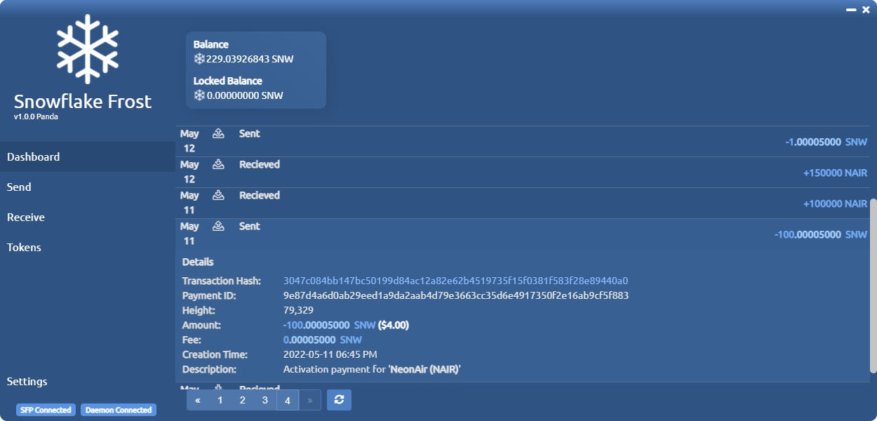The image size is (877, 421).
Task: Minimize the Snowflake Frost window
Action: tap(850, 10)
